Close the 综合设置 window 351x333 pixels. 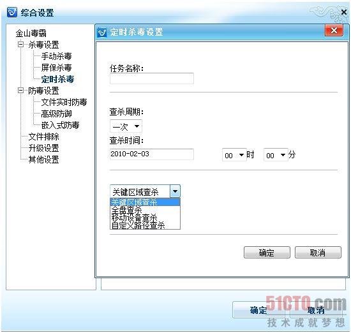click(x=343, y=12)
